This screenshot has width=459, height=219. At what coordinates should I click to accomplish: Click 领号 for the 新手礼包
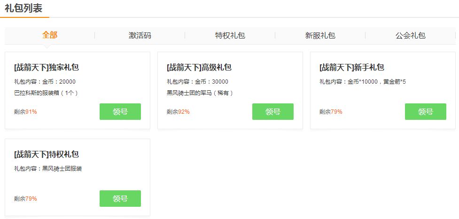[426, 111]
